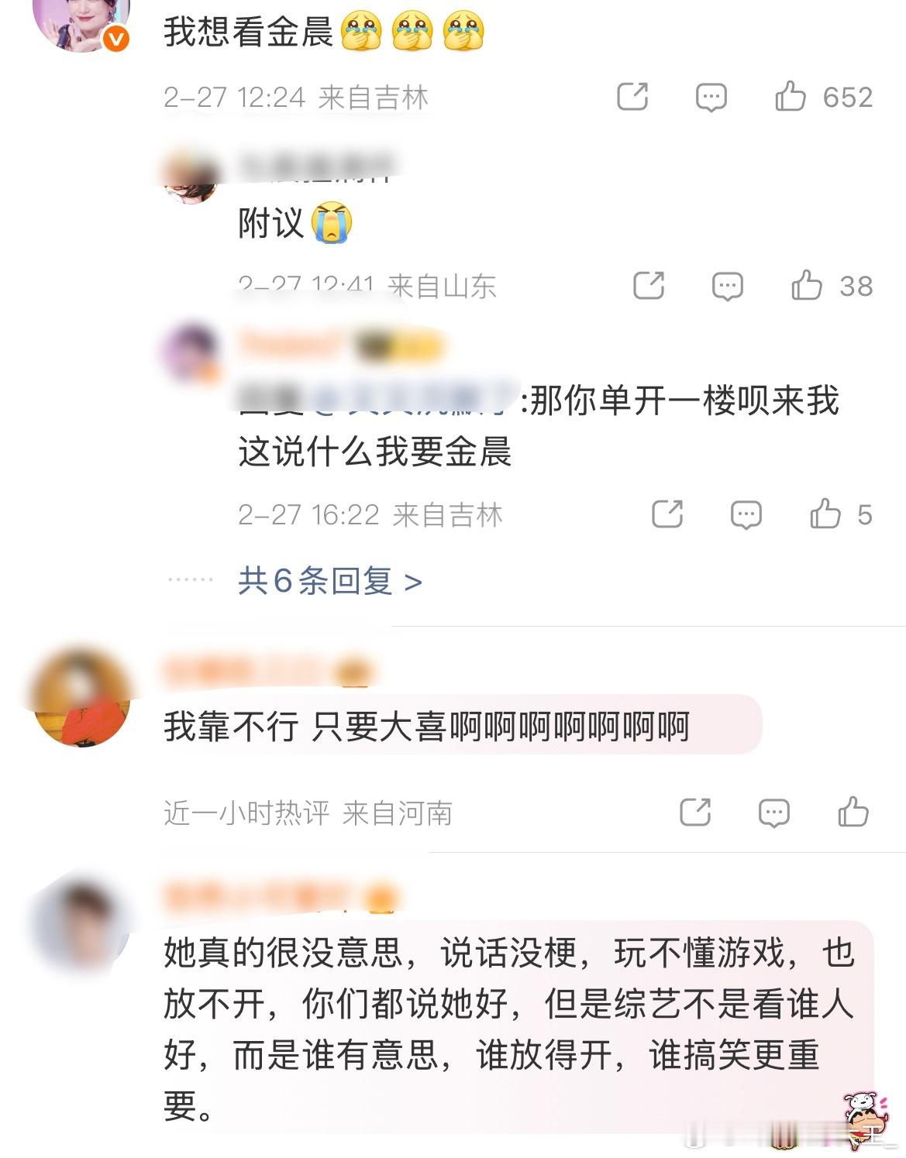Reply to the 我想看金晨 comment

coord(711,98)
